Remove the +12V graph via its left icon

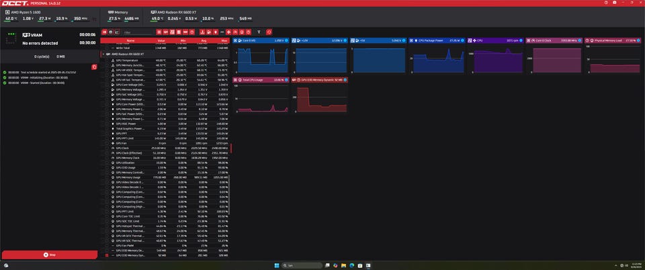click(x=294, y=41)
